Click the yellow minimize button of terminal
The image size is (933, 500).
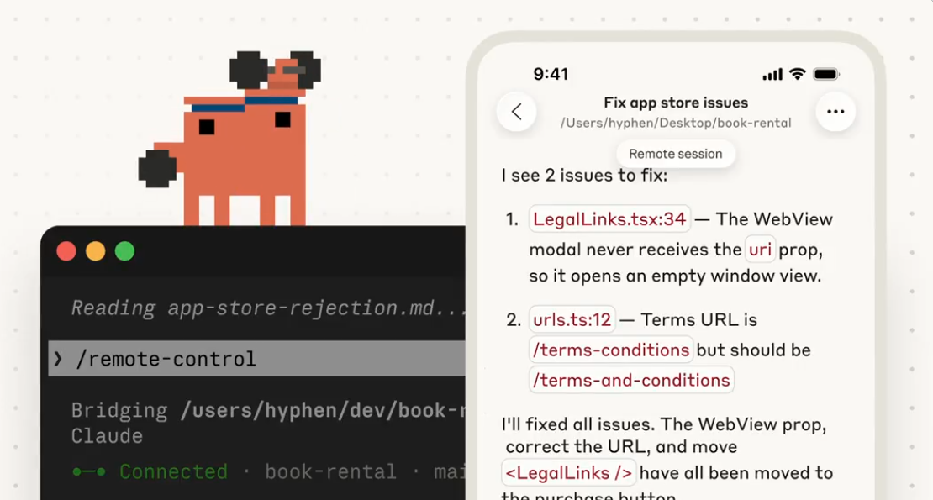click(x=95, y=251)
